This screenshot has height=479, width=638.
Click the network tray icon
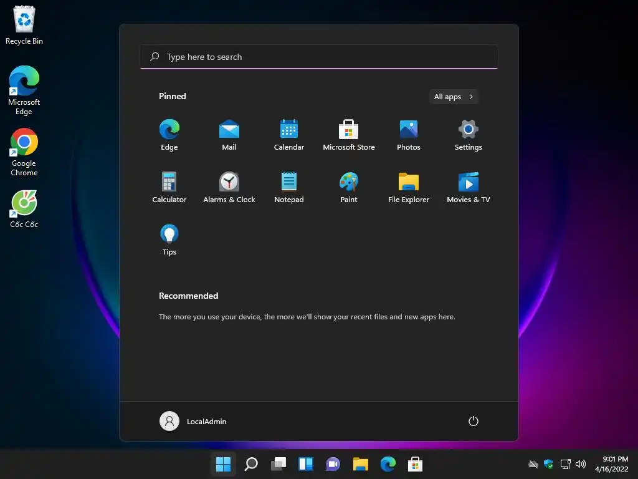(x=565, y=464)
